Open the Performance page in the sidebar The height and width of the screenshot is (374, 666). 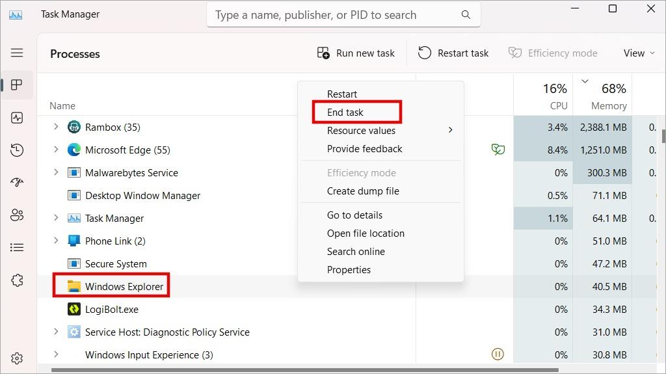click(x=17, y=117)
